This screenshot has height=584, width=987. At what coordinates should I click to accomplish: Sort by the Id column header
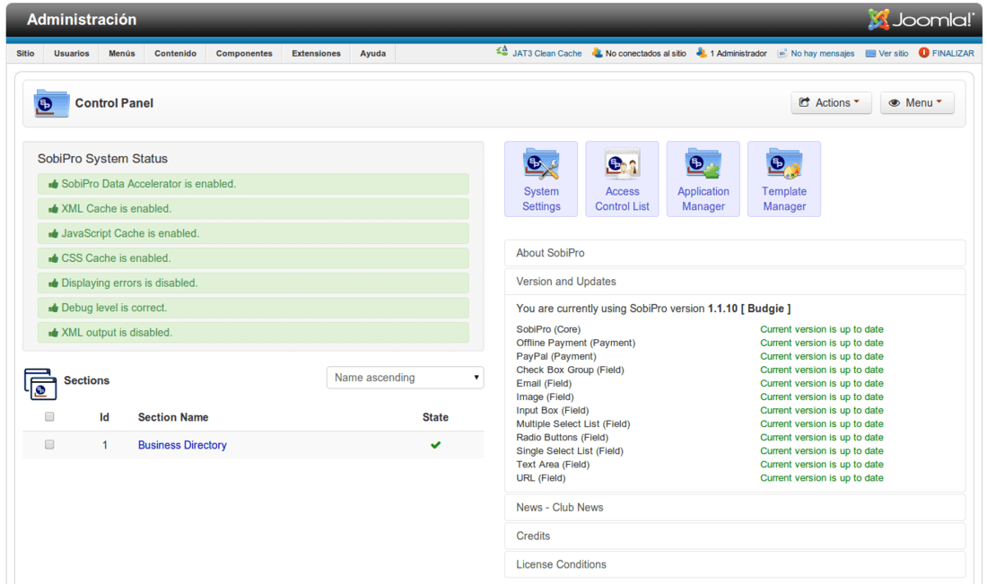click(x=104, y=417)
